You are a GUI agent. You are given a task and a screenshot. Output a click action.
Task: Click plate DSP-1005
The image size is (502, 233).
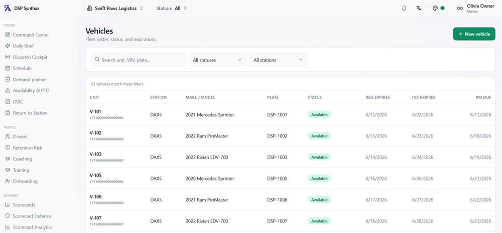point(277,178)
